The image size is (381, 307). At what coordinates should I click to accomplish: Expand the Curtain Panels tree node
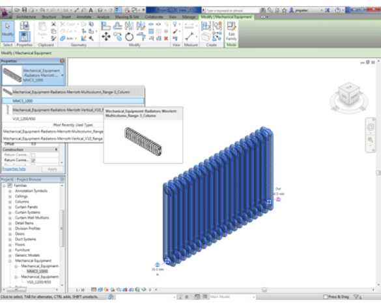pyautogui.click(x=10, y=207)
